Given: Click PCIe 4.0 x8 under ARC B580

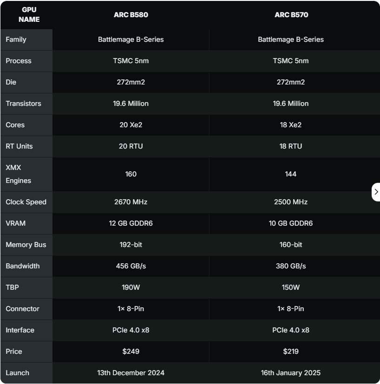Looking at the screenshot, I should click(x=131, y=330).
